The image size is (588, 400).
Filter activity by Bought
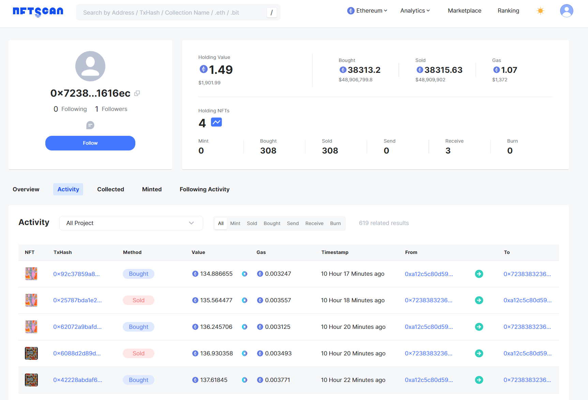click(272, 223)
